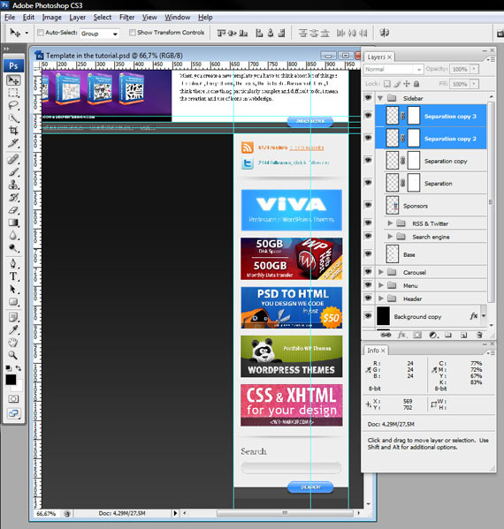This screenshot has width=504, height=529.
Task: Enable the Auto-Select checkbox
Action: pos(41,33)
